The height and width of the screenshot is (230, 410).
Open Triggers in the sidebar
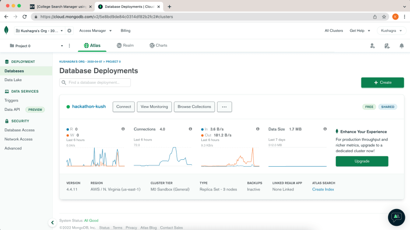11,101
